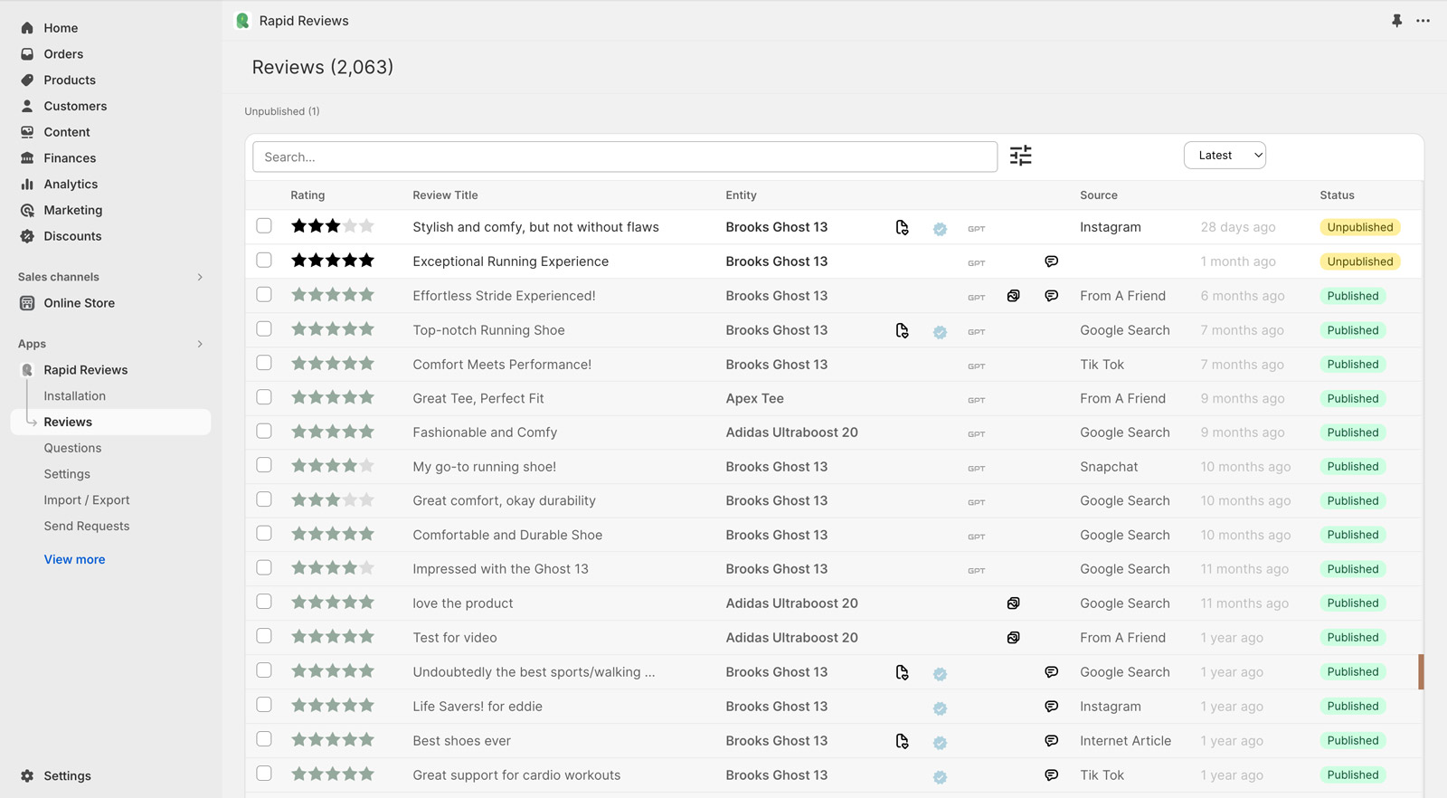This screenshot has width=1447, height=798.
Task: Expand the Sales channels section
Action: coord(200,277)
